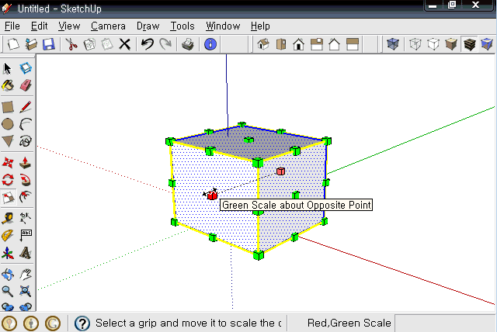Select the Offset tool
This screenshot has height=332, width=497.
coord(26,197)
